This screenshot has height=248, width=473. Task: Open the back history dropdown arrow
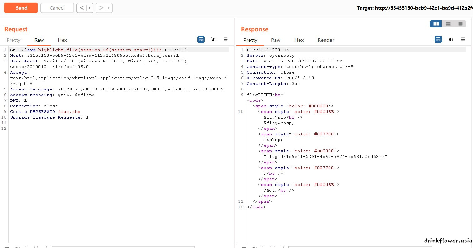pos(89,8)
